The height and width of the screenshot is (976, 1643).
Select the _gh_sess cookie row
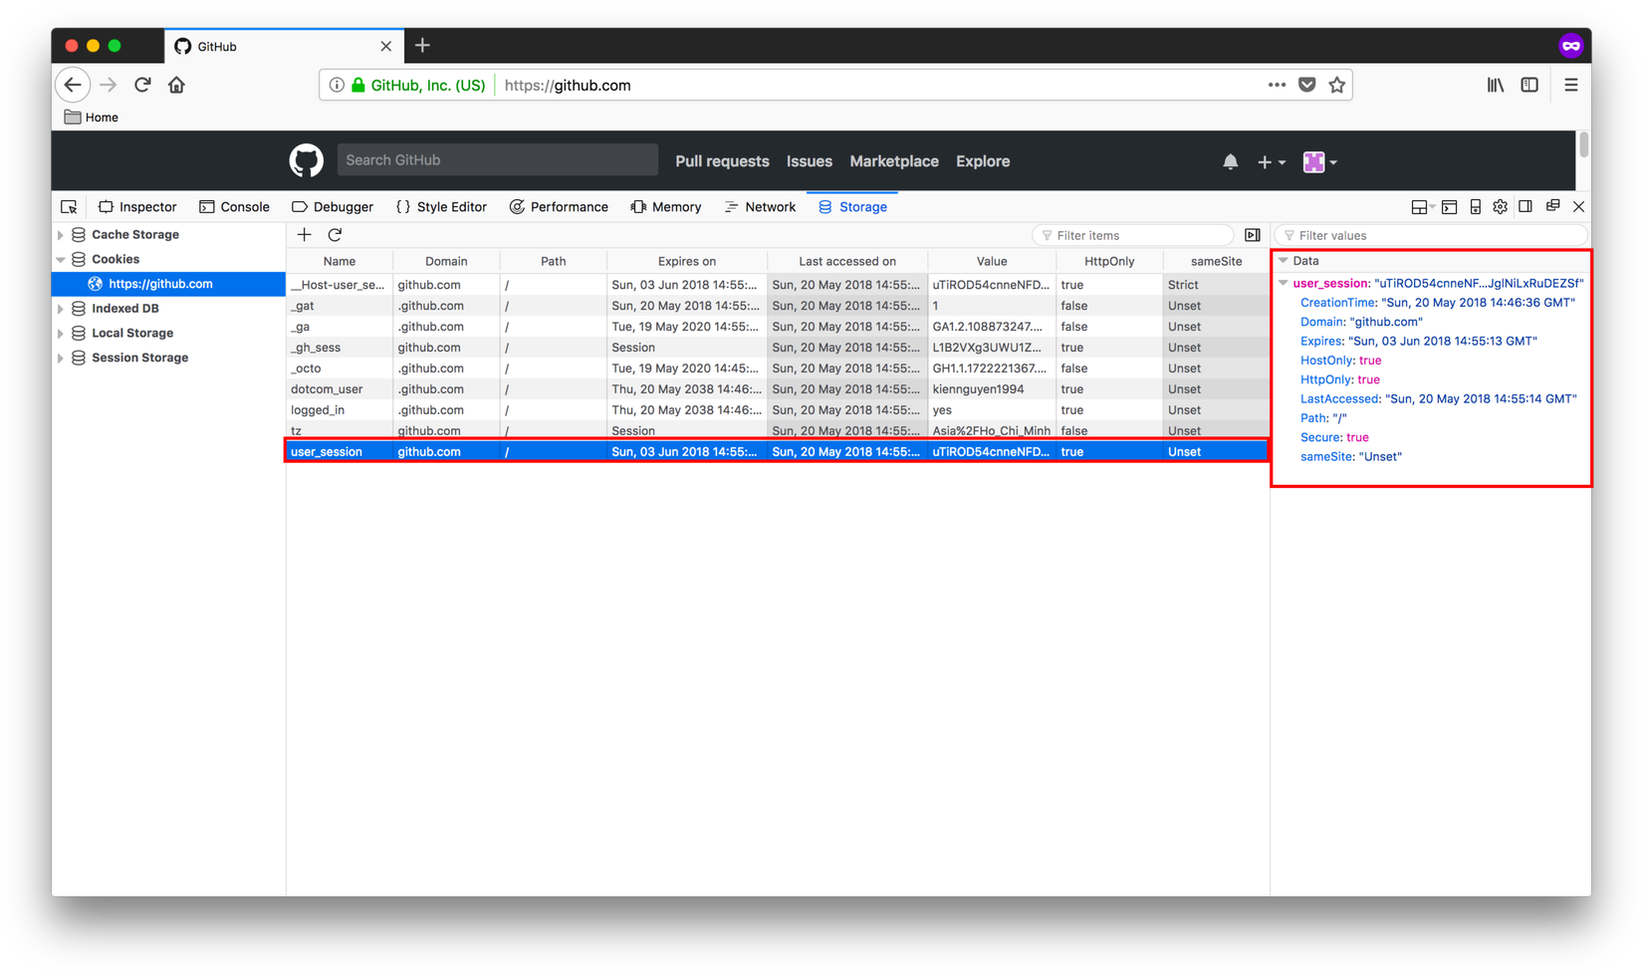pos(778,348)
